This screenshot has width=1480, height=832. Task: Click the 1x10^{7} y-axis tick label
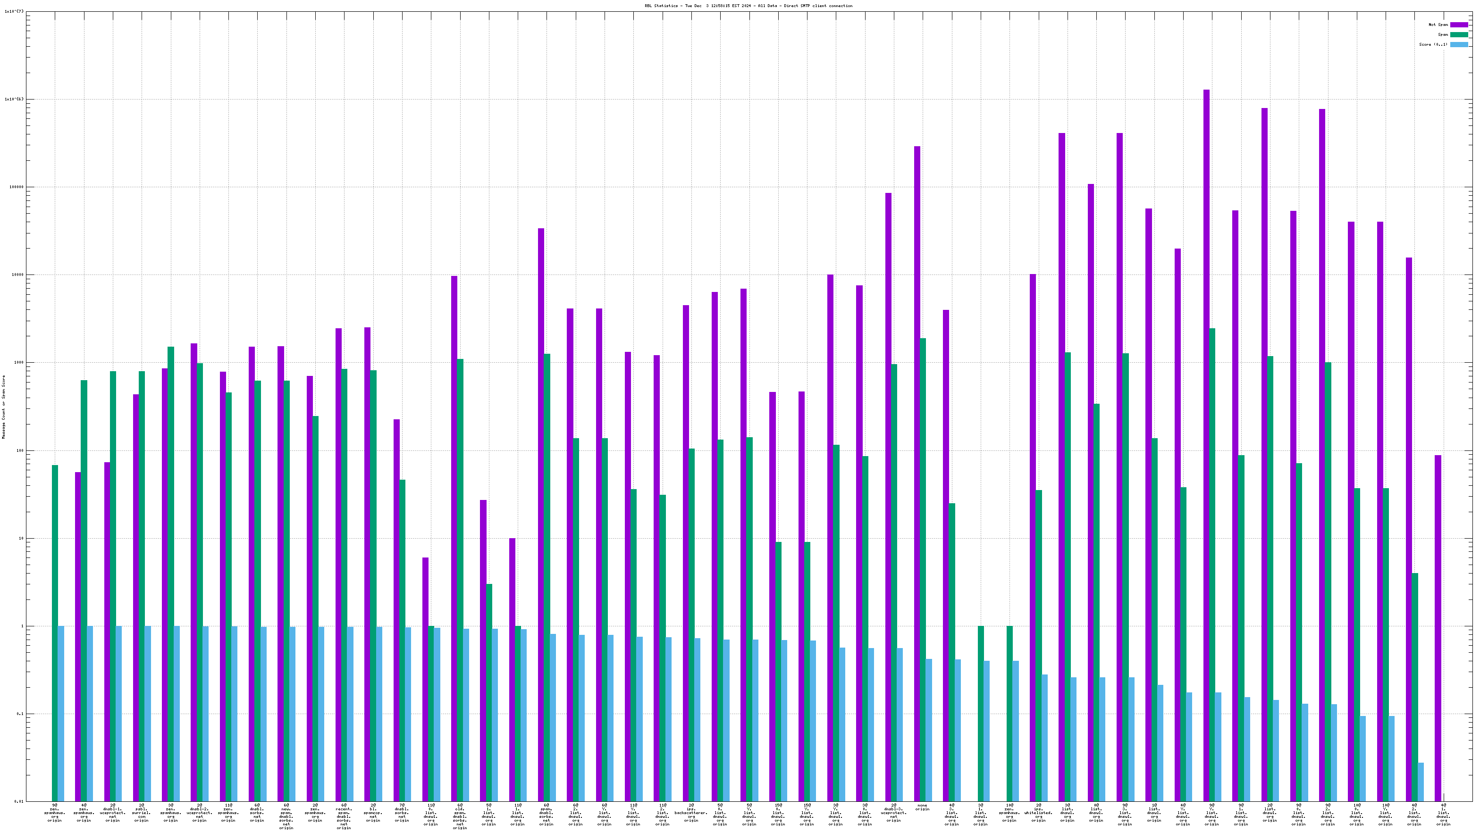point(14,11)
